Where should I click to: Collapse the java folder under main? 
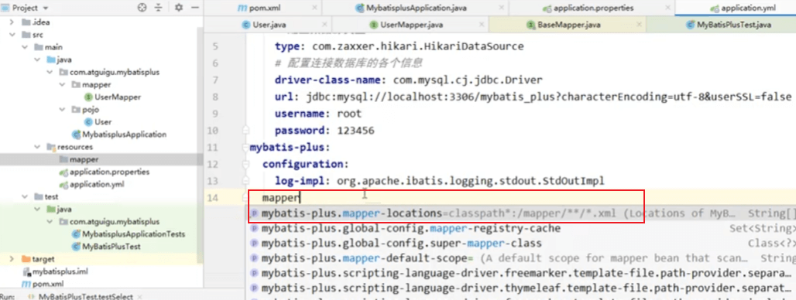click(x=37, y=60)
